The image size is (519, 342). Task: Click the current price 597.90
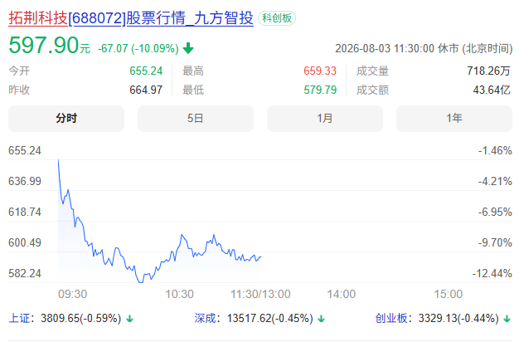(x=43, y=46)
